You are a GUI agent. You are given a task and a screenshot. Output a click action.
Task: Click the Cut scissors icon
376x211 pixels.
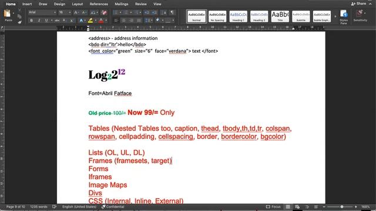(19, 11)
